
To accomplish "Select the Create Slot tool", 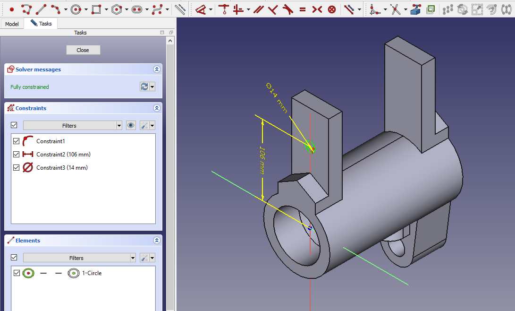I will (x=137, y=9).
